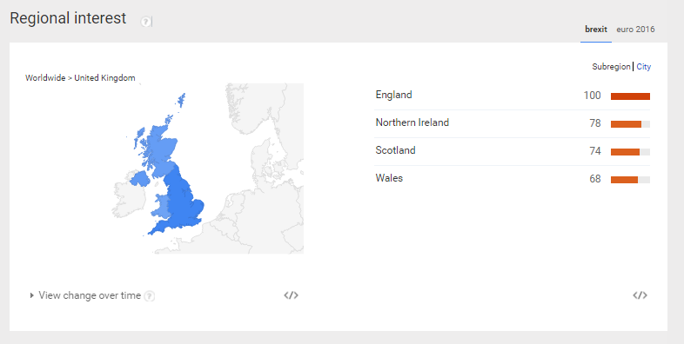The image size is (684, 344).
Task: Click Worldwide in the breadcrumb
Action: [x=45, y=78]
